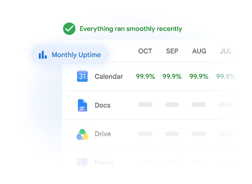Click Calendar's September 99.9% uptime value

point(172,77)
